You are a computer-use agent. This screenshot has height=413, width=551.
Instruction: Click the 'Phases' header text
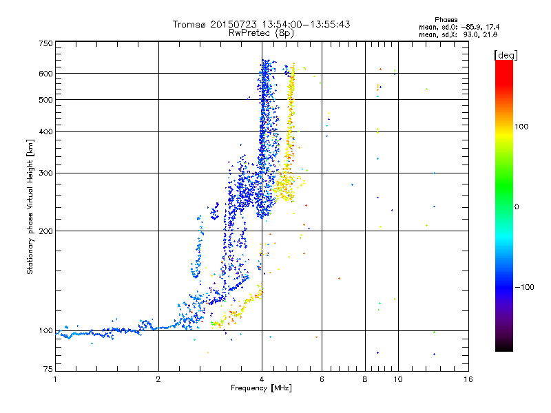coord(446,20)
